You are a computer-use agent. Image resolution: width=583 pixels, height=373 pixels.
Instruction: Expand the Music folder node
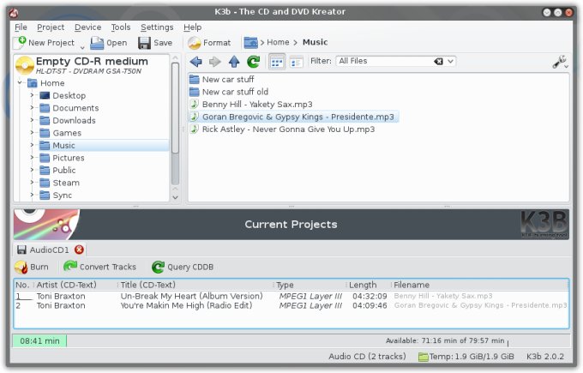32,145
